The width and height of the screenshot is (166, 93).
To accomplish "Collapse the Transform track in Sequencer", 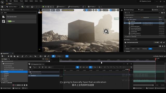I will pos(2,72).
